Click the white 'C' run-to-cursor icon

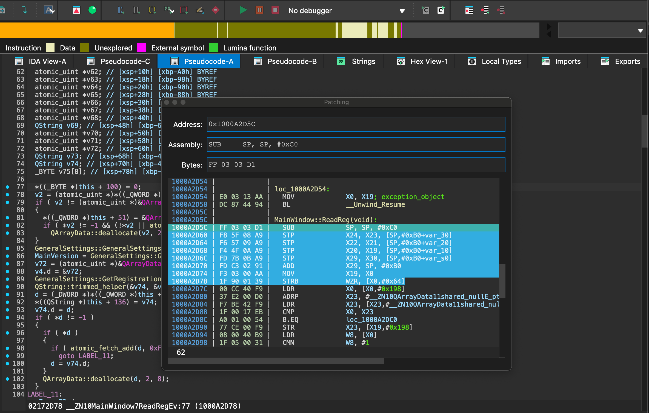(x=441, y=10)
